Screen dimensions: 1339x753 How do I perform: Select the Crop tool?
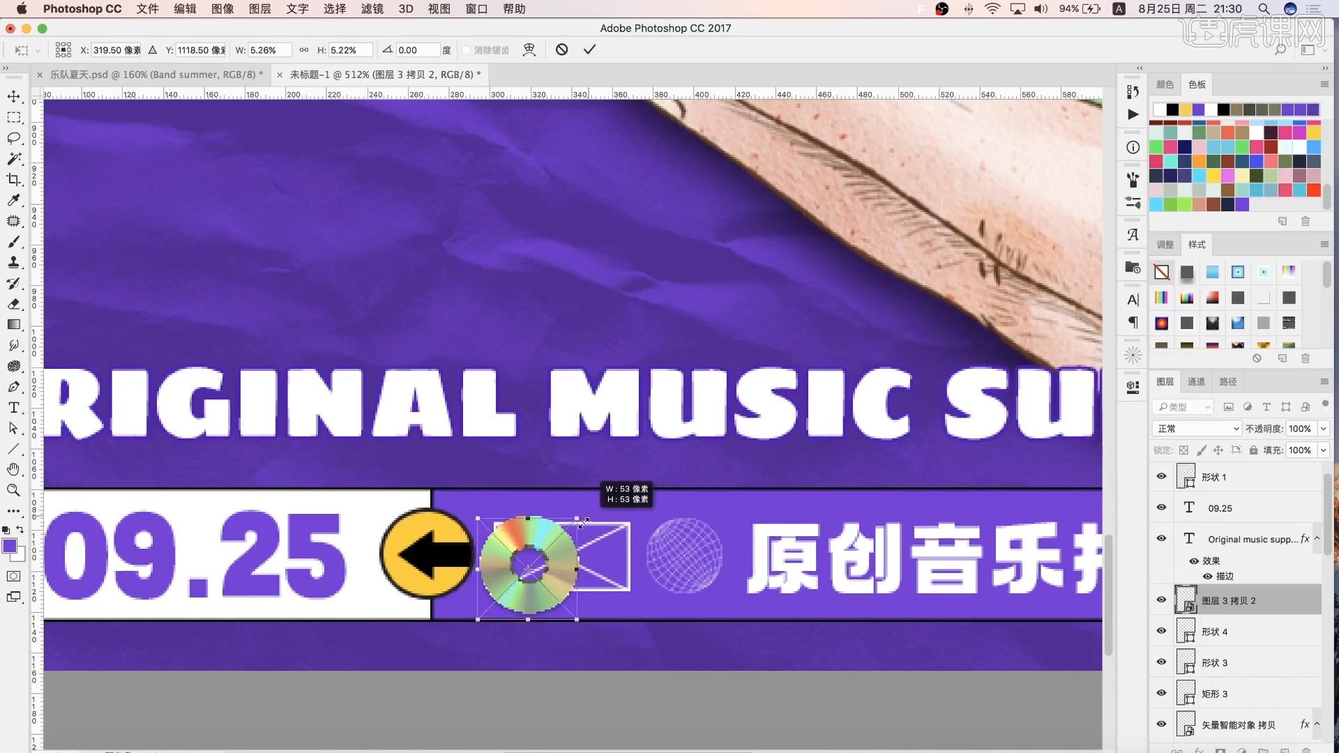tap(13, 179)
